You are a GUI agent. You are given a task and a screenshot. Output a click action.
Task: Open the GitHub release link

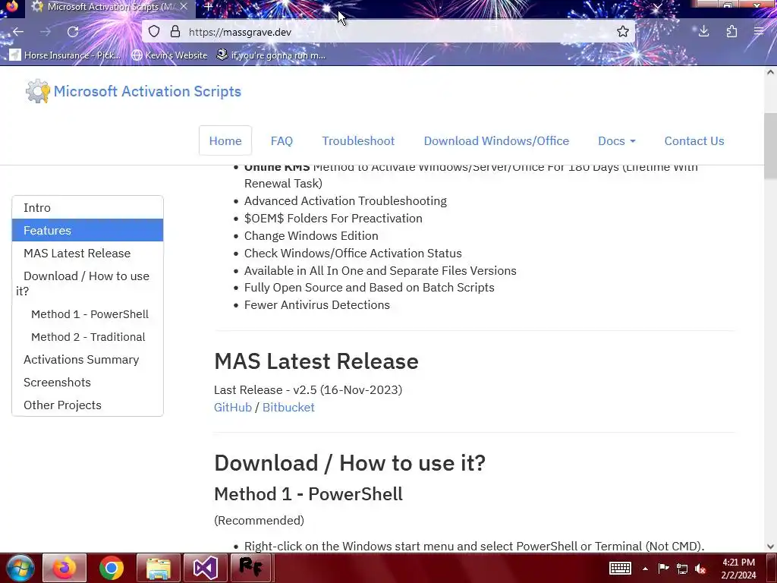tap(233, 408)
